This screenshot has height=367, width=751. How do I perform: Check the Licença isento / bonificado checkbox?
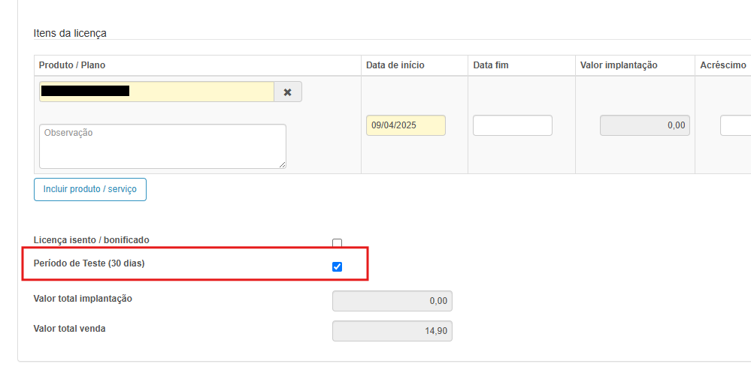pyautogui.click(x=337, y=243)
